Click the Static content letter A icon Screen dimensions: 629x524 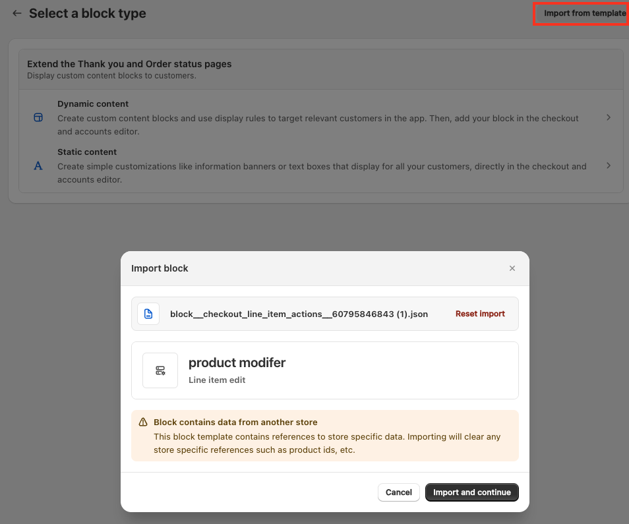tap(38, 165)
